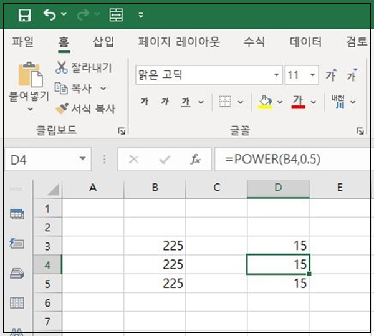
Task: Click the 붙여넣기 paste clipboard icon
Action: coord(31,74)
